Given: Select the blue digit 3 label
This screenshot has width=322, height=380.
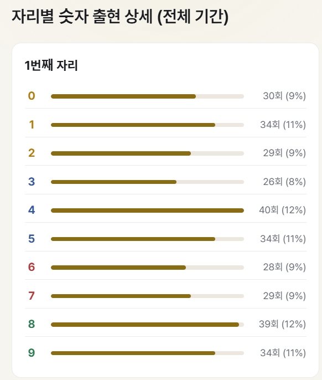Looking at the screenshot, I should [x=32, y=182].
